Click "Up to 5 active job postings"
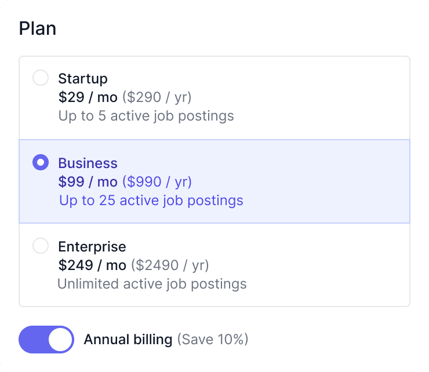The width and height of the screenshot is (429, 372). pos(146,116)
